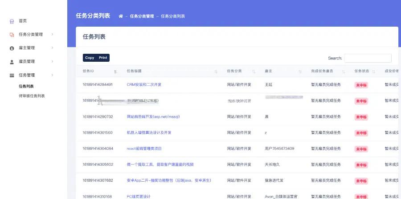Screen dimensions: 401x199
Task: Open task PC端页面设计
Action: [x=139, y=196]
